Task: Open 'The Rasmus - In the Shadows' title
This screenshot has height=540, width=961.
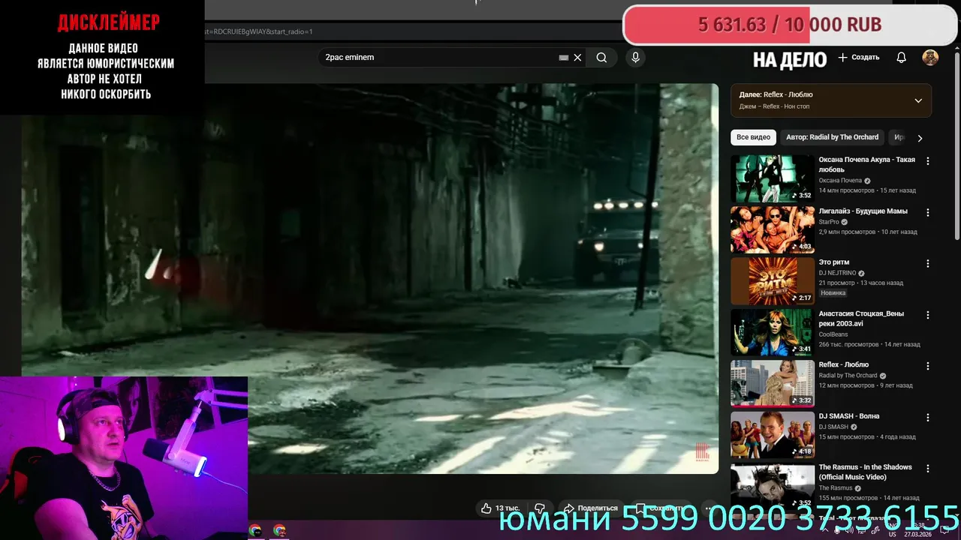Action: coord(866,472)
